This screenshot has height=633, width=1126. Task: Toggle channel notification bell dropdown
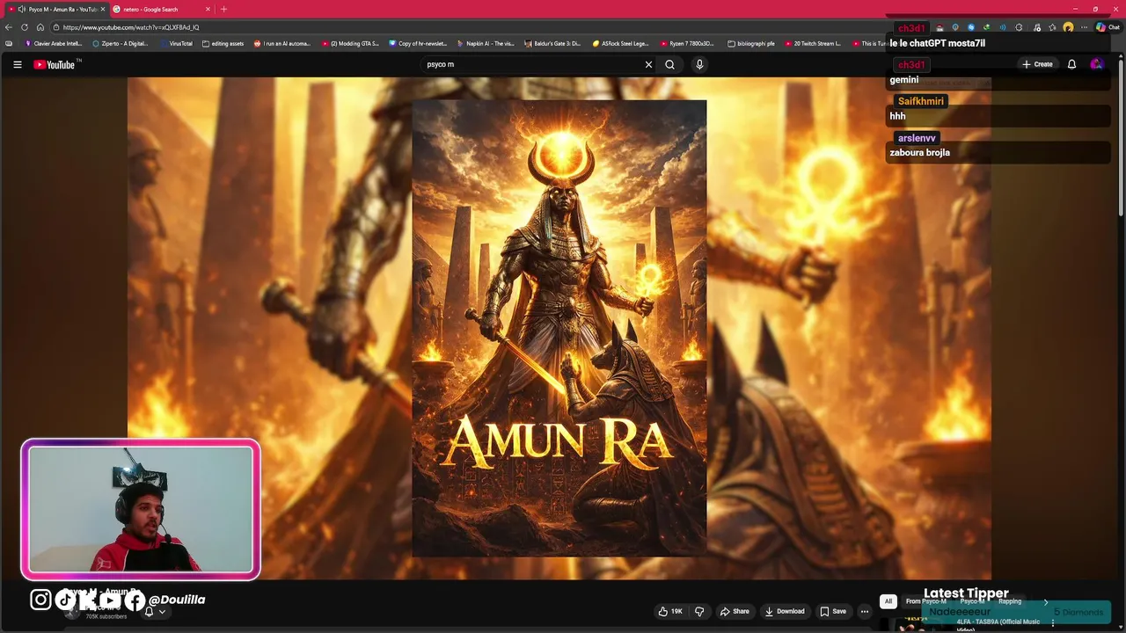[155, 611]
